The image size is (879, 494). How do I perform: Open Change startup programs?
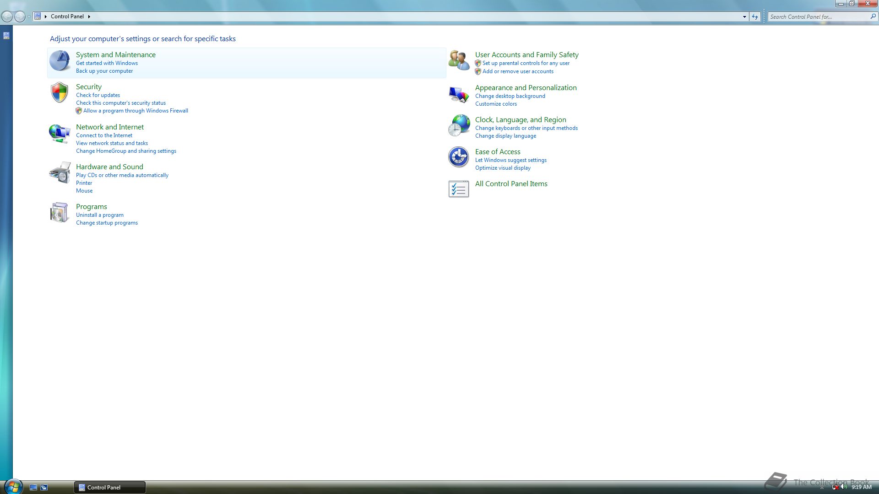pos(107,223)
